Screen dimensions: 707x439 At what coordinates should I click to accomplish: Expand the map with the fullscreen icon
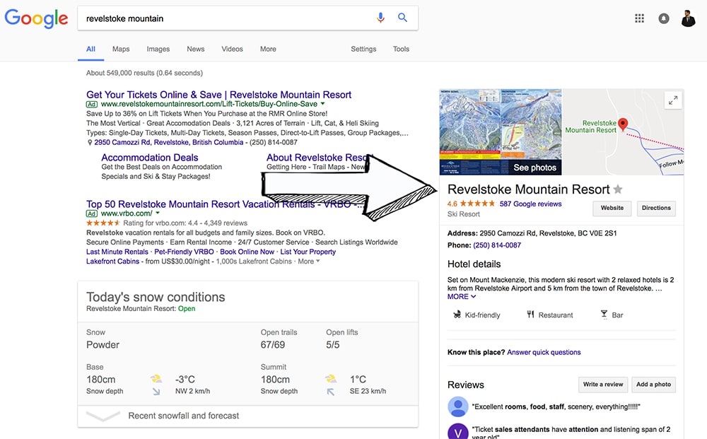tap(673, 100)
